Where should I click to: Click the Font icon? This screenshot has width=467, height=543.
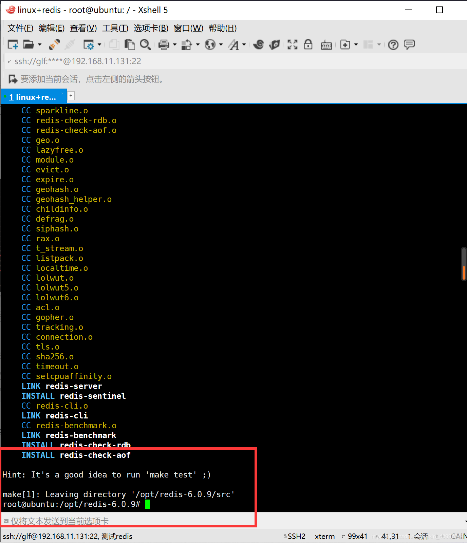click(x=233, y=44)
